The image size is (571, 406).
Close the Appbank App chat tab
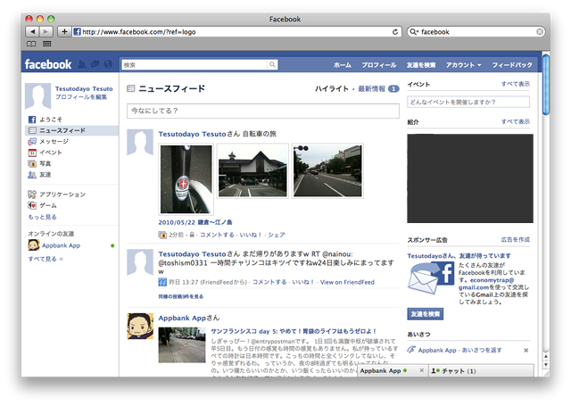pos(421,370)
